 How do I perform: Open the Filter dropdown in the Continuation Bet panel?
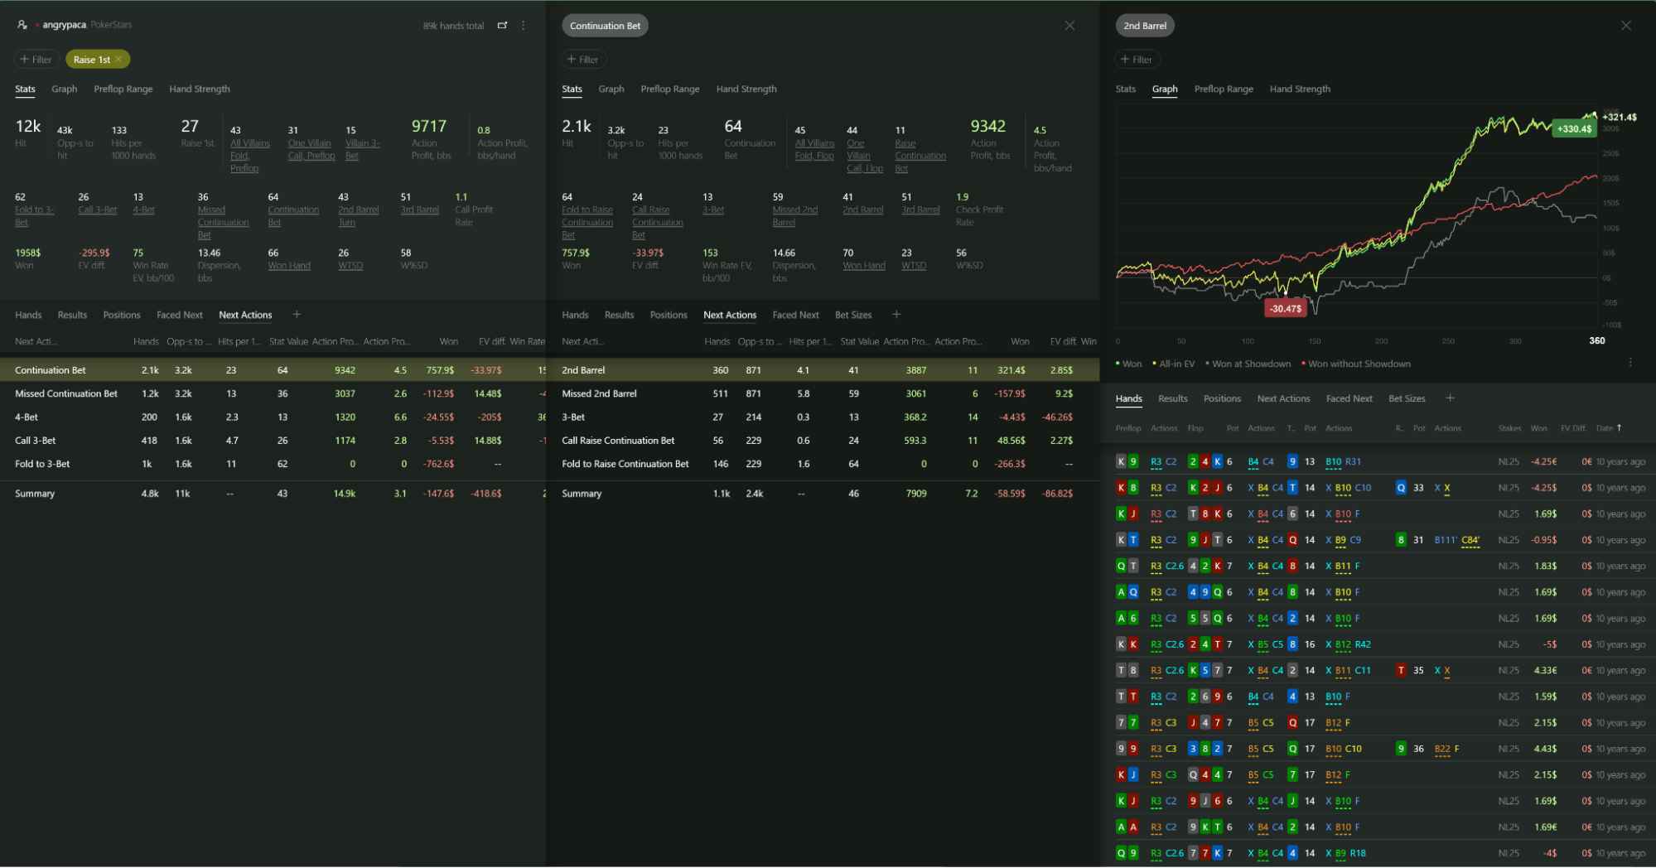click(x=583, y=60)
